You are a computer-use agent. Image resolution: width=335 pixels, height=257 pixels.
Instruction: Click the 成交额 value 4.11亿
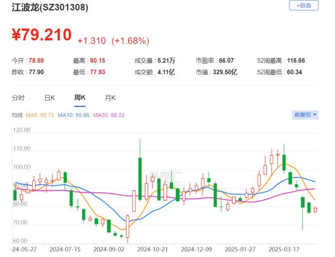click(166, 72)
